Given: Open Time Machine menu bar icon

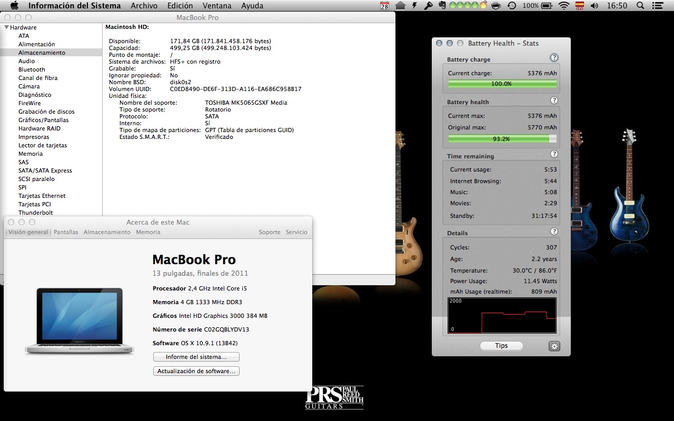Looking at the screenshot, I should 511,6.
